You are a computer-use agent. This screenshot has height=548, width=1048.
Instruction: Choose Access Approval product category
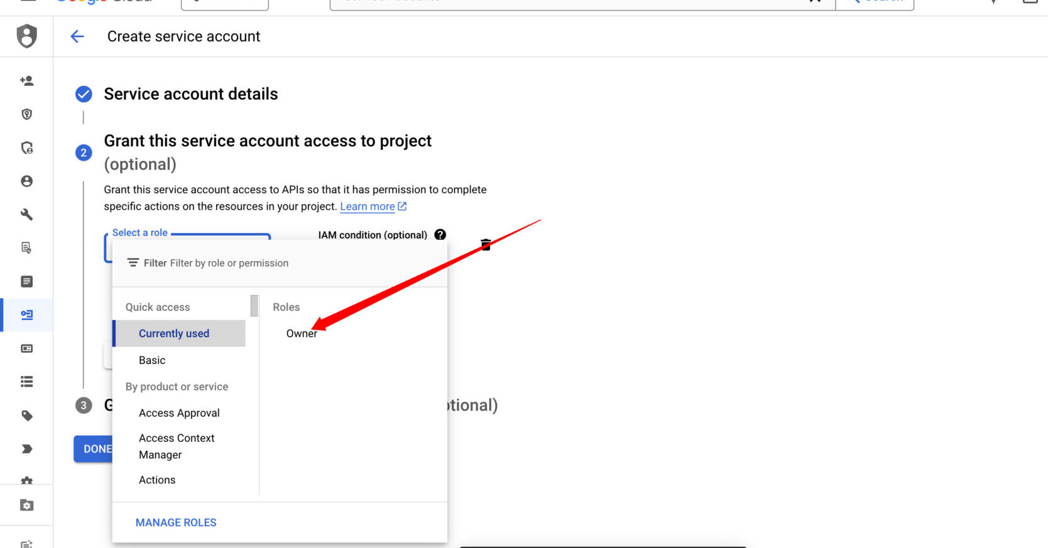179,413
